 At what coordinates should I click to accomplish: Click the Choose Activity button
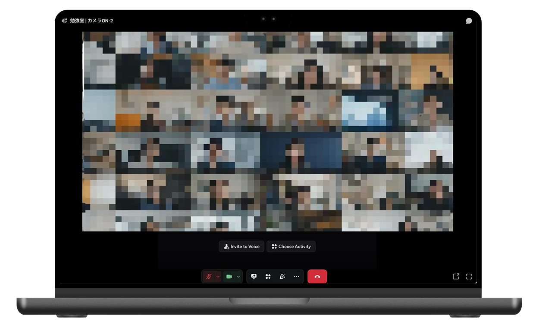click(x=291, y=247)
